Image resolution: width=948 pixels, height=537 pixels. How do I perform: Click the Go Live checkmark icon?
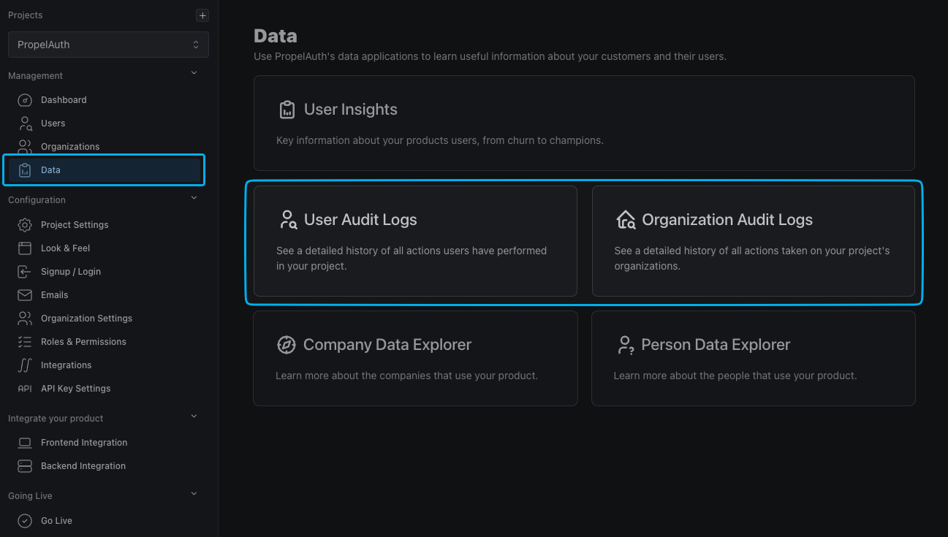pyautogui.click(x=25, y=521)
